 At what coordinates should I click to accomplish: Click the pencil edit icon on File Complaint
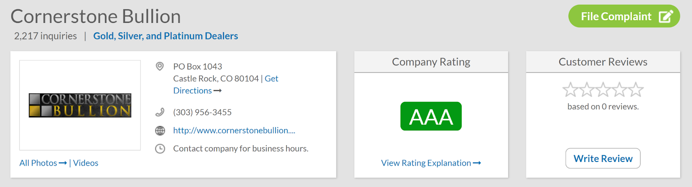pyautogui.click(x=666, y=16)
